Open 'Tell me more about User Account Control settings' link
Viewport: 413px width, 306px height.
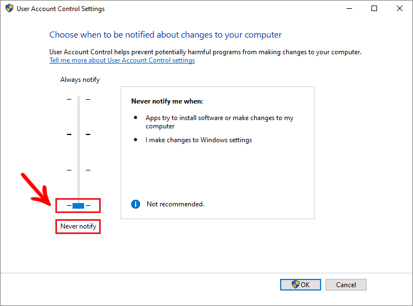(x=122, y=60)
